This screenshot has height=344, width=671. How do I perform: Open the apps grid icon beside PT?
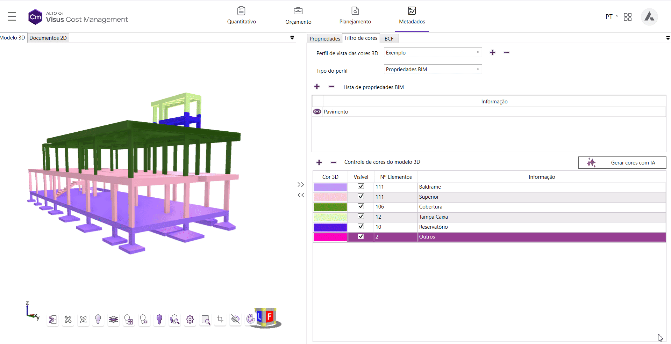click(628, 17)
